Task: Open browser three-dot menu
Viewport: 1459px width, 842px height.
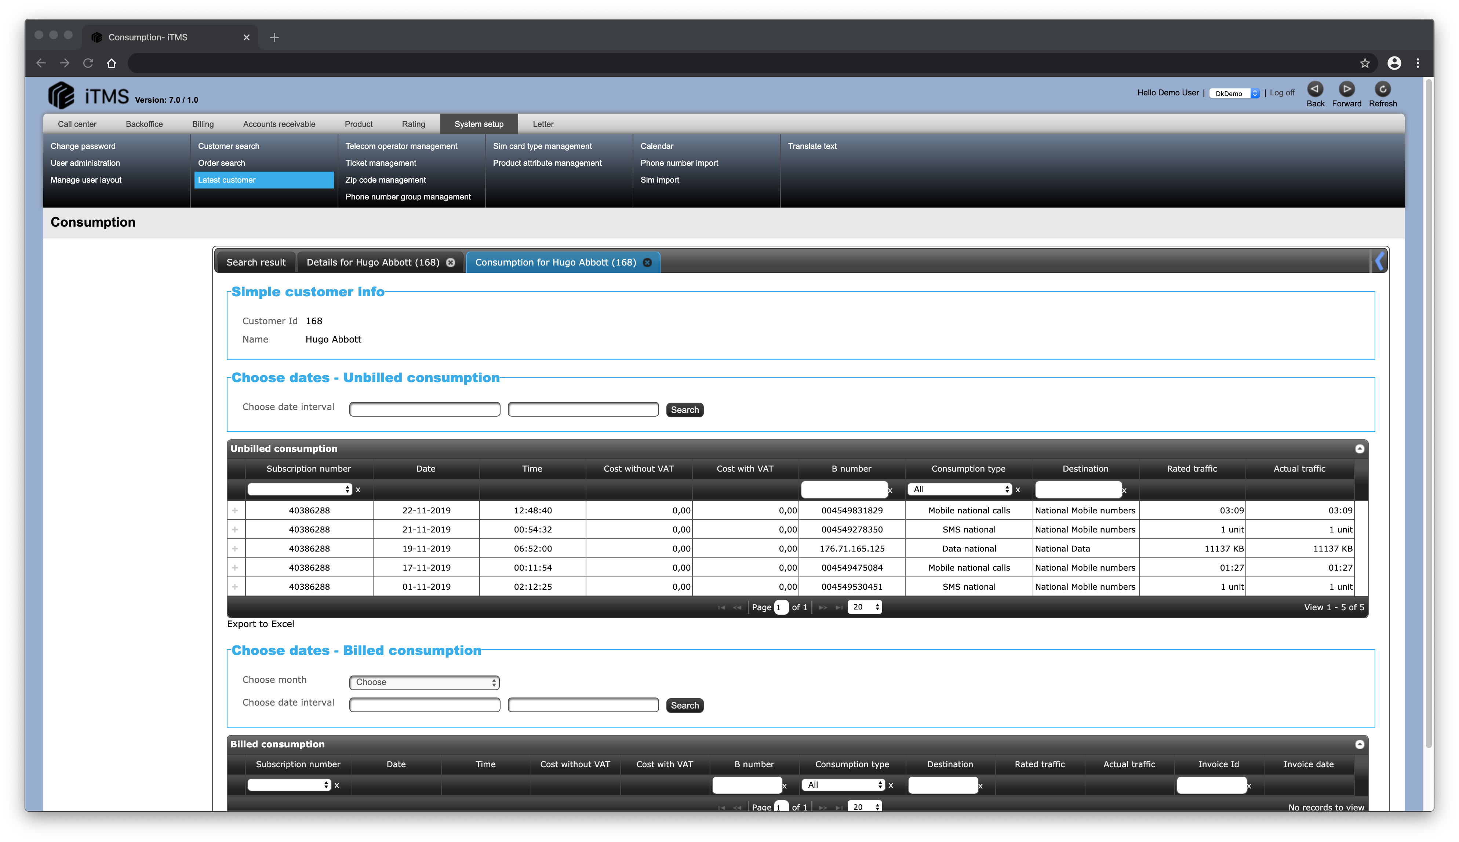Action: [1417, 63]
